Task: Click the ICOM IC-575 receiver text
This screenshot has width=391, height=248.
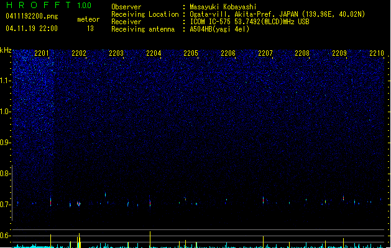Action: [250, 22]
